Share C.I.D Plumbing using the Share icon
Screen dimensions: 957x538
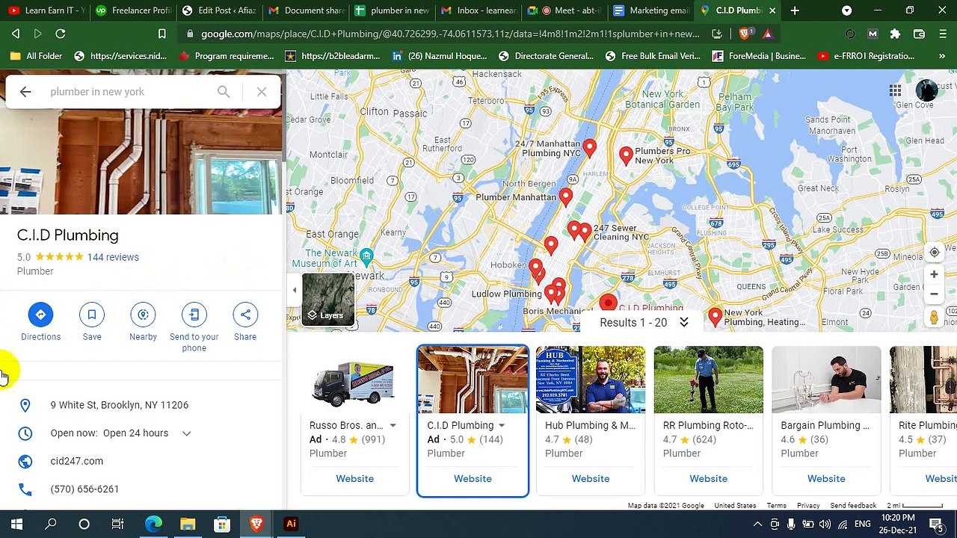point(245,315)
